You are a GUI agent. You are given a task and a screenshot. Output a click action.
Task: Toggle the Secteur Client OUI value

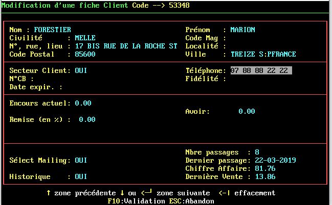(81, 71)
